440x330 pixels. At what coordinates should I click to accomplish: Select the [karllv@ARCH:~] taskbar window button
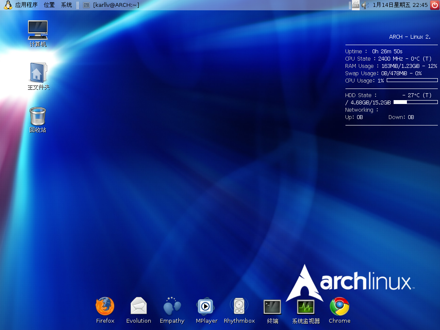click(111, 5)
